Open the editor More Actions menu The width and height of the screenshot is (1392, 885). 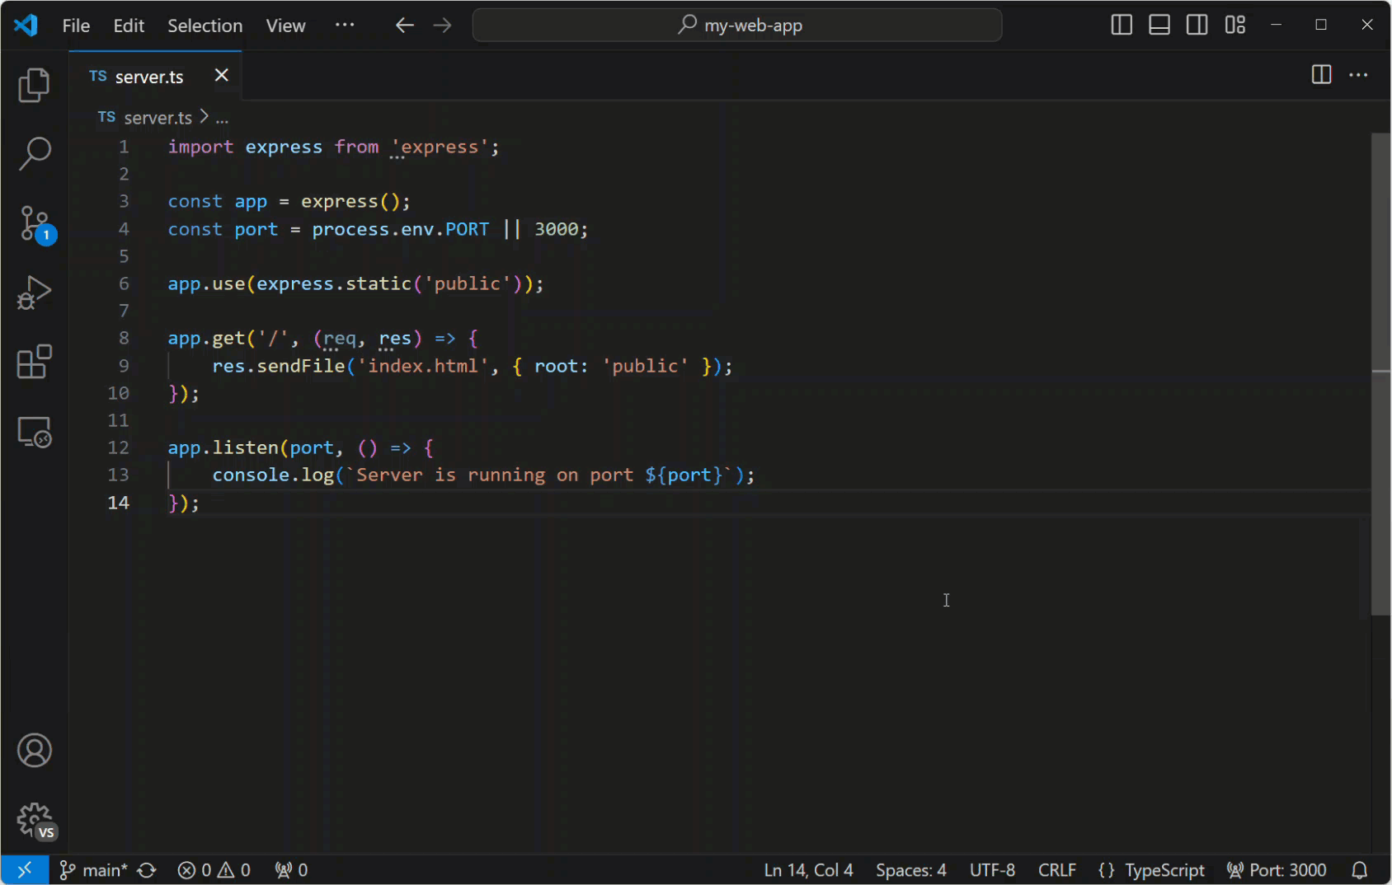click(1358, 75)
